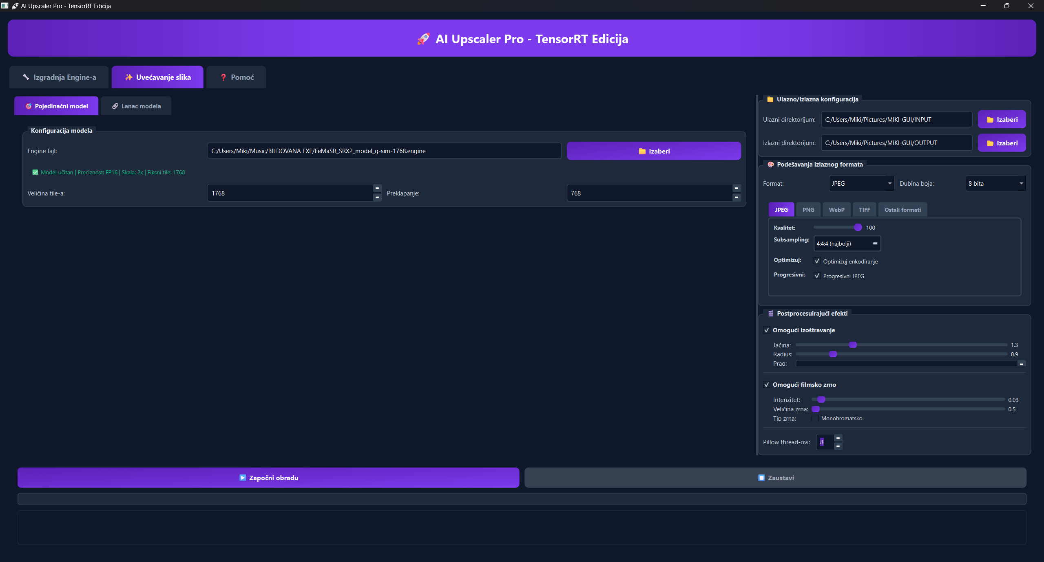The height and width of the screenshot is (562, 1044).
Task: Select the Pojedinačni model sub-tab
Action: [56, 106]
